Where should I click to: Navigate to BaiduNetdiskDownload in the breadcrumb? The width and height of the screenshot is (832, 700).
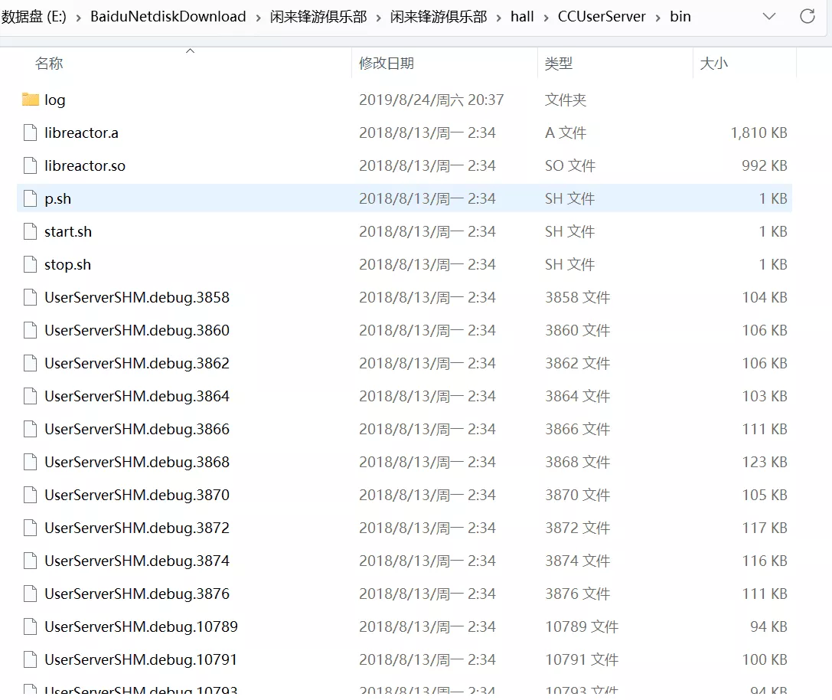(168, 16)
